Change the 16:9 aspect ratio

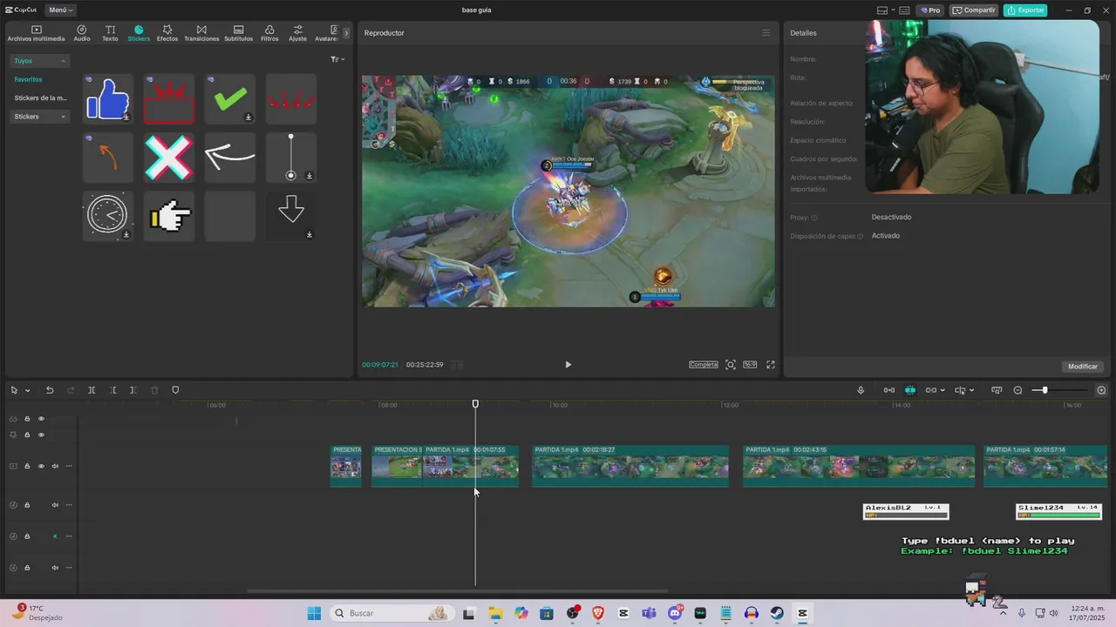click(x=750, y=365)
